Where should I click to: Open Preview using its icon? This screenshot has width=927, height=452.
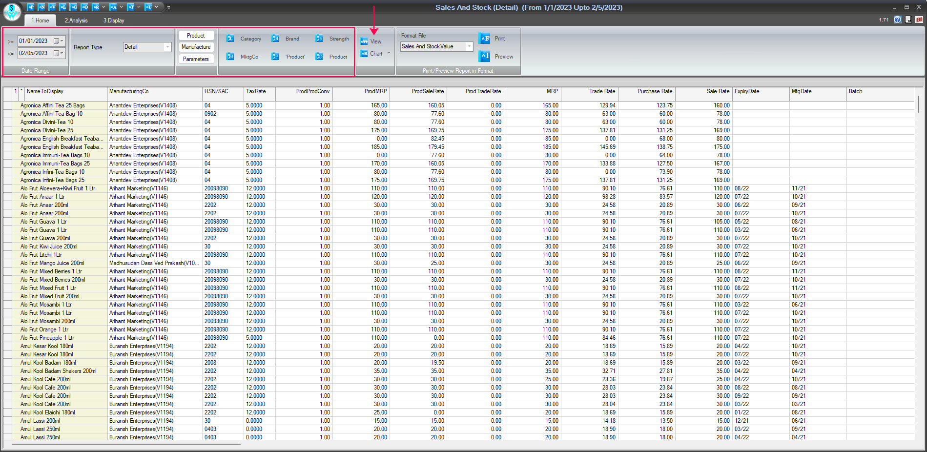pos(484,56)
